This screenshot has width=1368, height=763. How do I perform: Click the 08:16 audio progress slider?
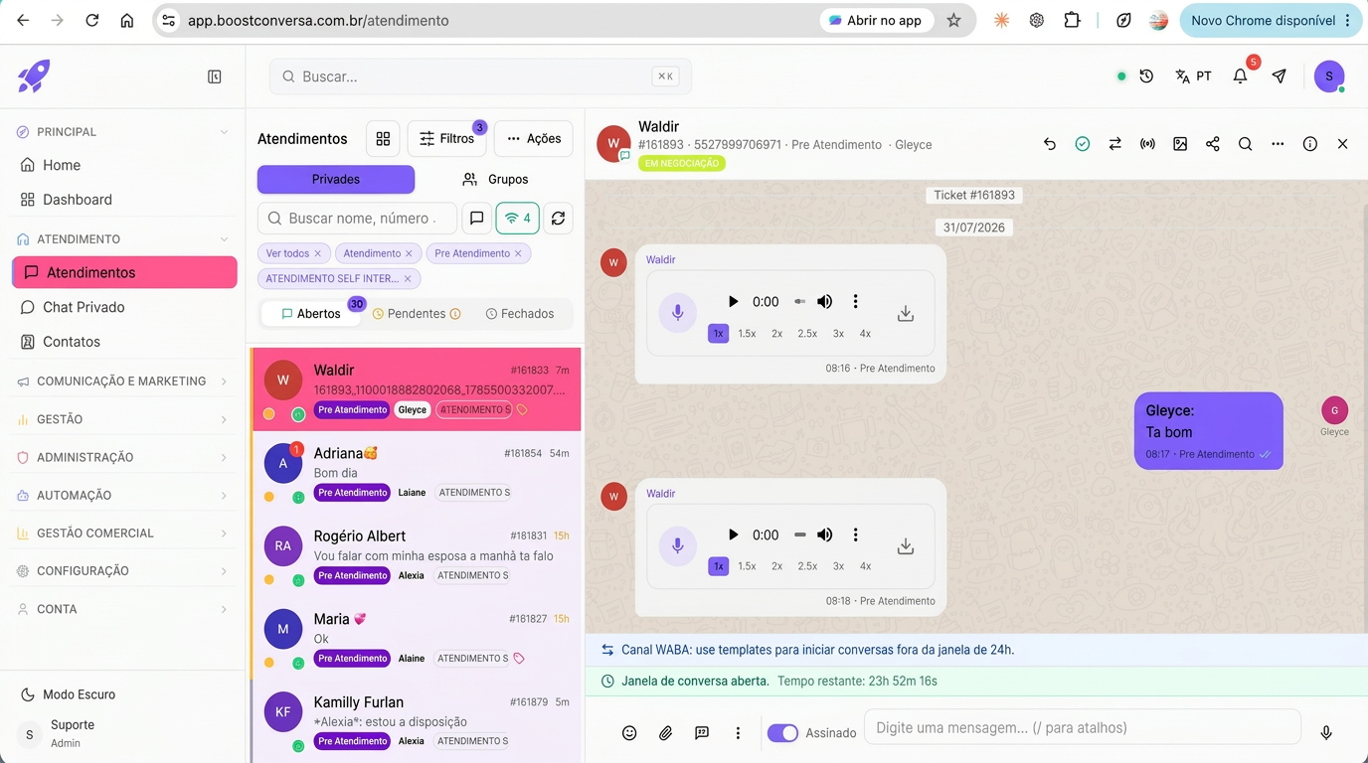coord(799,301)
